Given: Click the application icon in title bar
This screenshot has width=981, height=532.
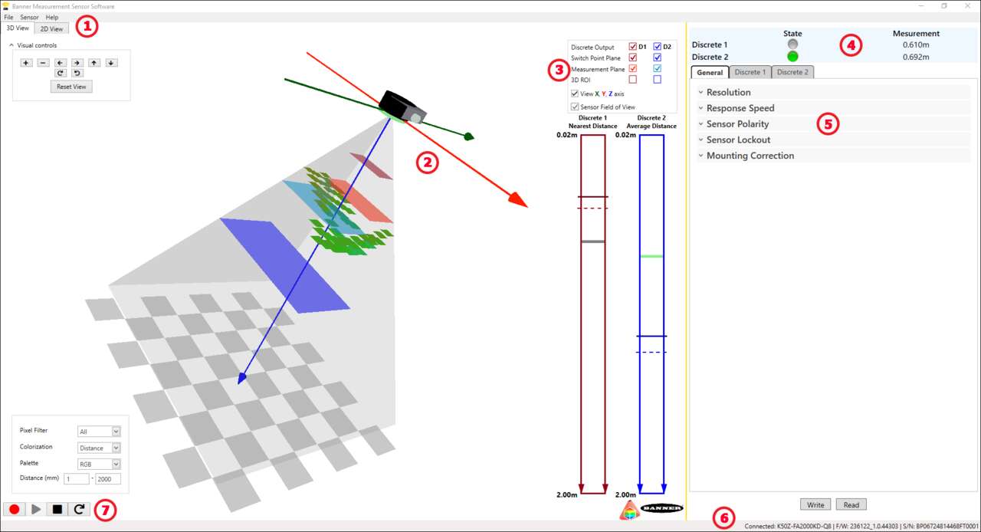Looking at the screenshot, I should click(6, 5).
